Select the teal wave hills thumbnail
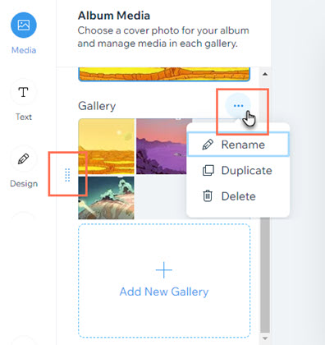Viewport: 325px width, 345px height. pos(106,198)
